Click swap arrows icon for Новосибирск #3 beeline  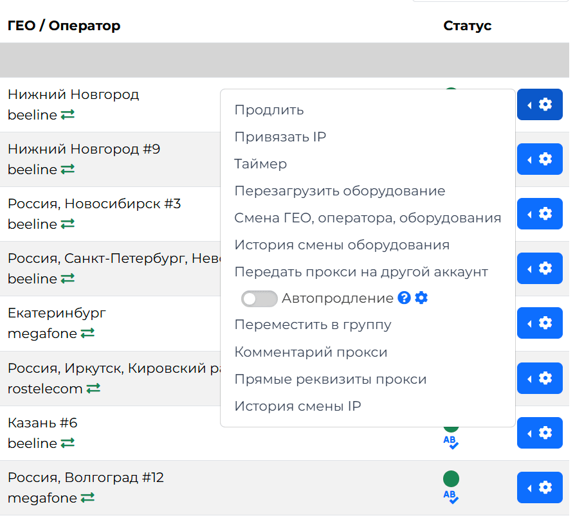[68, 224]
